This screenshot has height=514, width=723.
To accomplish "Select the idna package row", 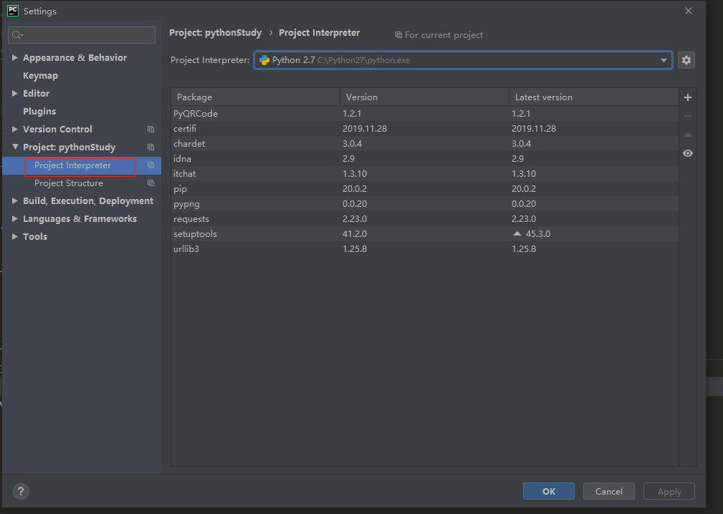I will click(425, 158).
